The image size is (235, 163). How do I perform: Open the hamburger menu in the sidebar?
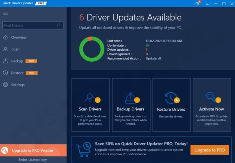[x=6, y=13]
